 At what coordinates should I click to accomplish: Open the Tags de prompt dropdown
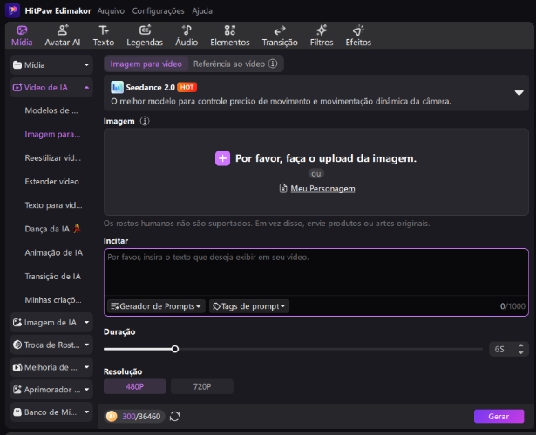tap(249, 306)
